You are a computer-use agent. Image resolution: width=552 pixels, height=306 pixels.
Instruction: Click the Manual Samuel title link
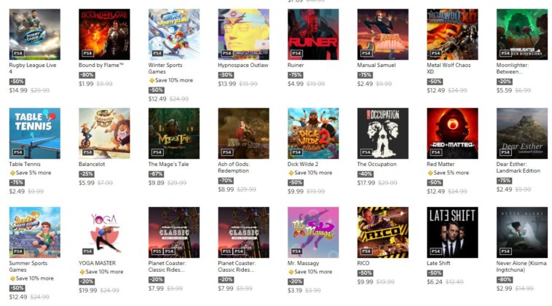(376, 65)
